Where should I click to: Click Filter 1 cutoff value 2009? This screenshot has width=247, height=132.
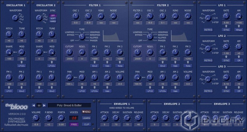(x=69, y=59)
